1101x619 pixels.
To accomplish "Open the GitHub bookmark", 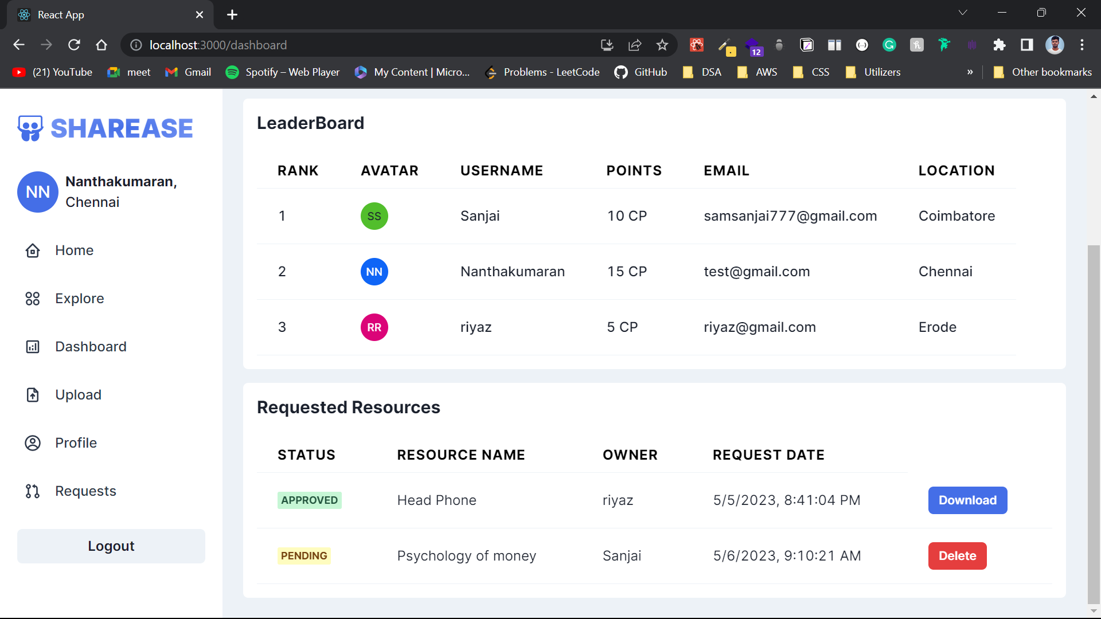I will coord(641,72).
